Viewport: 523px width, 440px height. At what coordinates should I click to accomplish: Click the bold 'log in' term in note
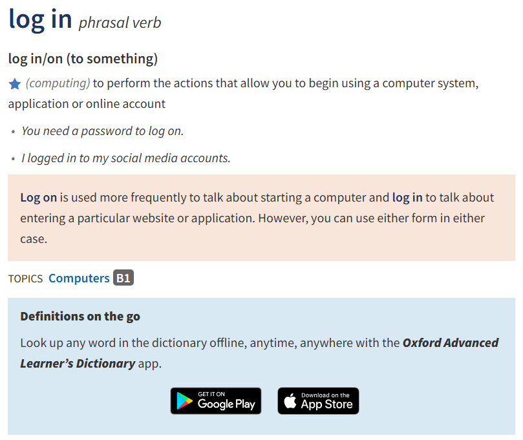(x=407, y=197)
